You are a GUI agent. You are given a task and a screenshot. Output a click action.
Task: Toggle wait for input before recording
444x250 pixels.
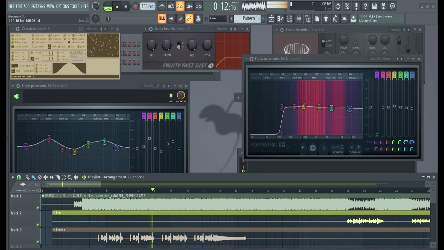pos(171,6)
